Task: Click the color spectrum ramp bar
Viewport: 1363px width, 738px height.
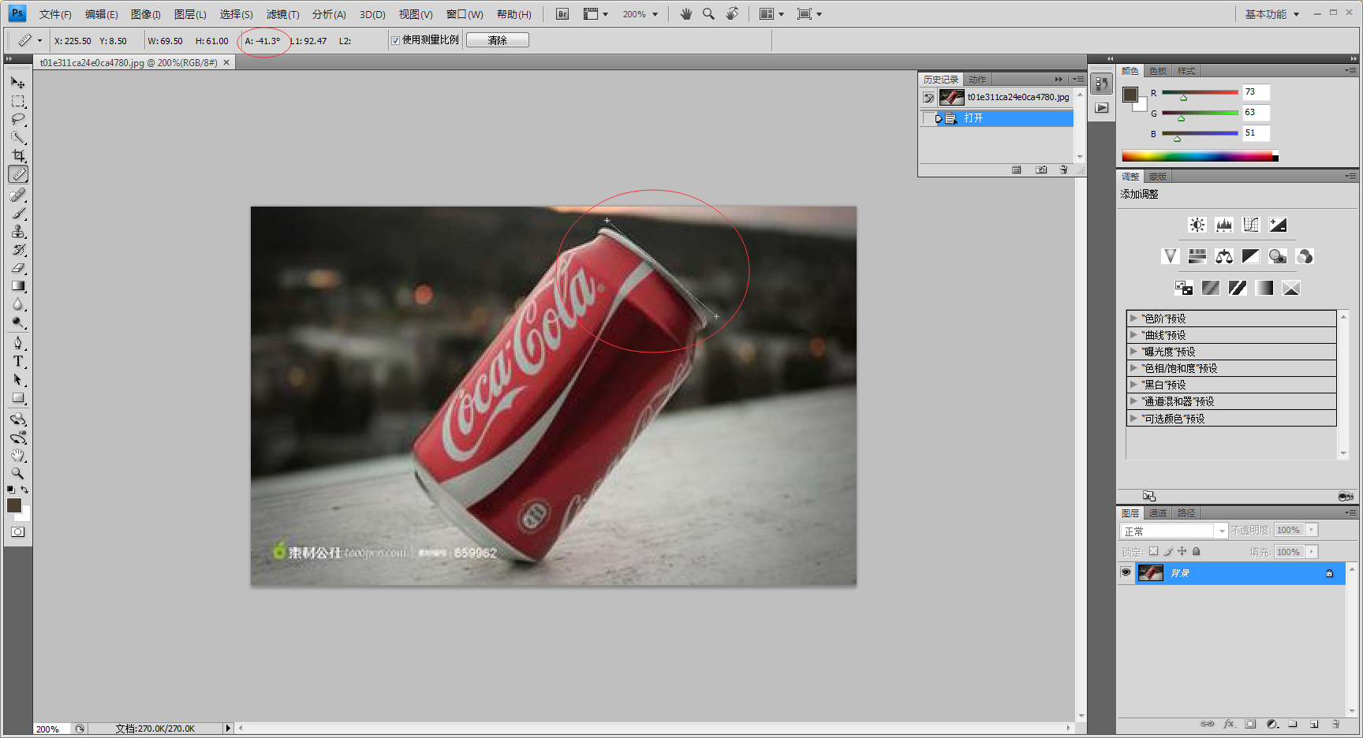Action: [x=1200, y=156]
